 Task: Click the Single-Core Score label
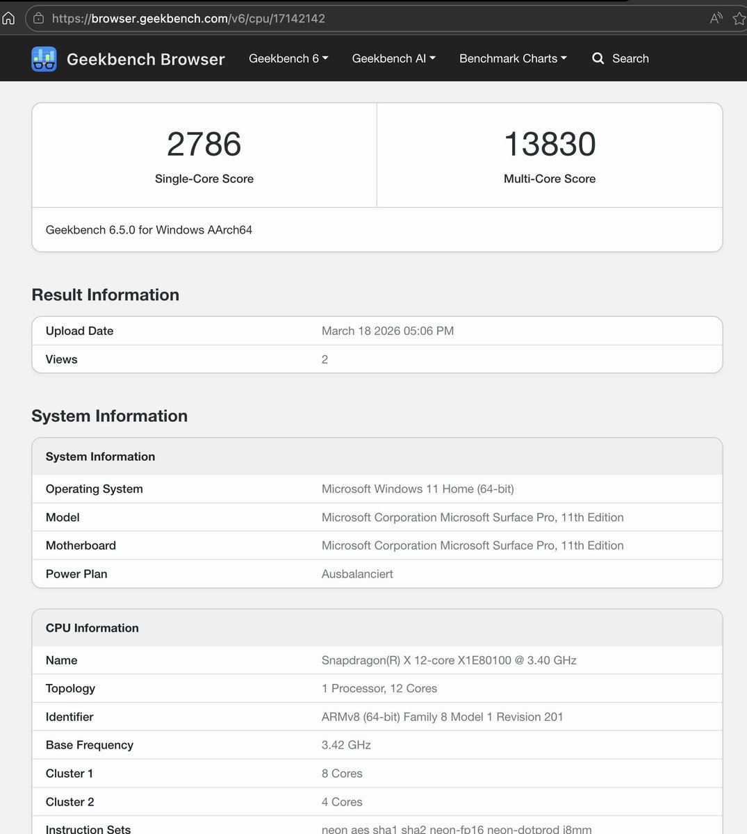[204, 179]
